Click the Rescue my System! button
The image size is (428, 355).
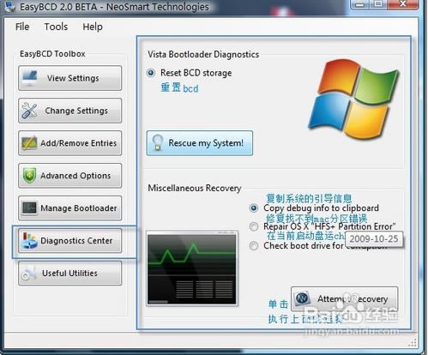click(200, 143)
